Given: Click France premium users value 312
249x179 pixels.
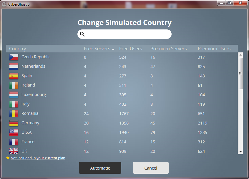Looking at the screenshot, I should point(201,142).
